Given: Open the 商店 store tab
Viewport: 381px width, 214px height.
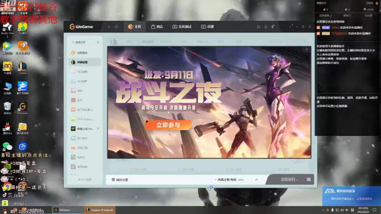Looking at the screenshot, I should pyautogui.click(x=157, y=27).
